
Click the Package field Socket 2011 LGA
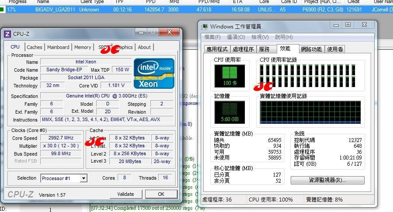pos(86,77)
